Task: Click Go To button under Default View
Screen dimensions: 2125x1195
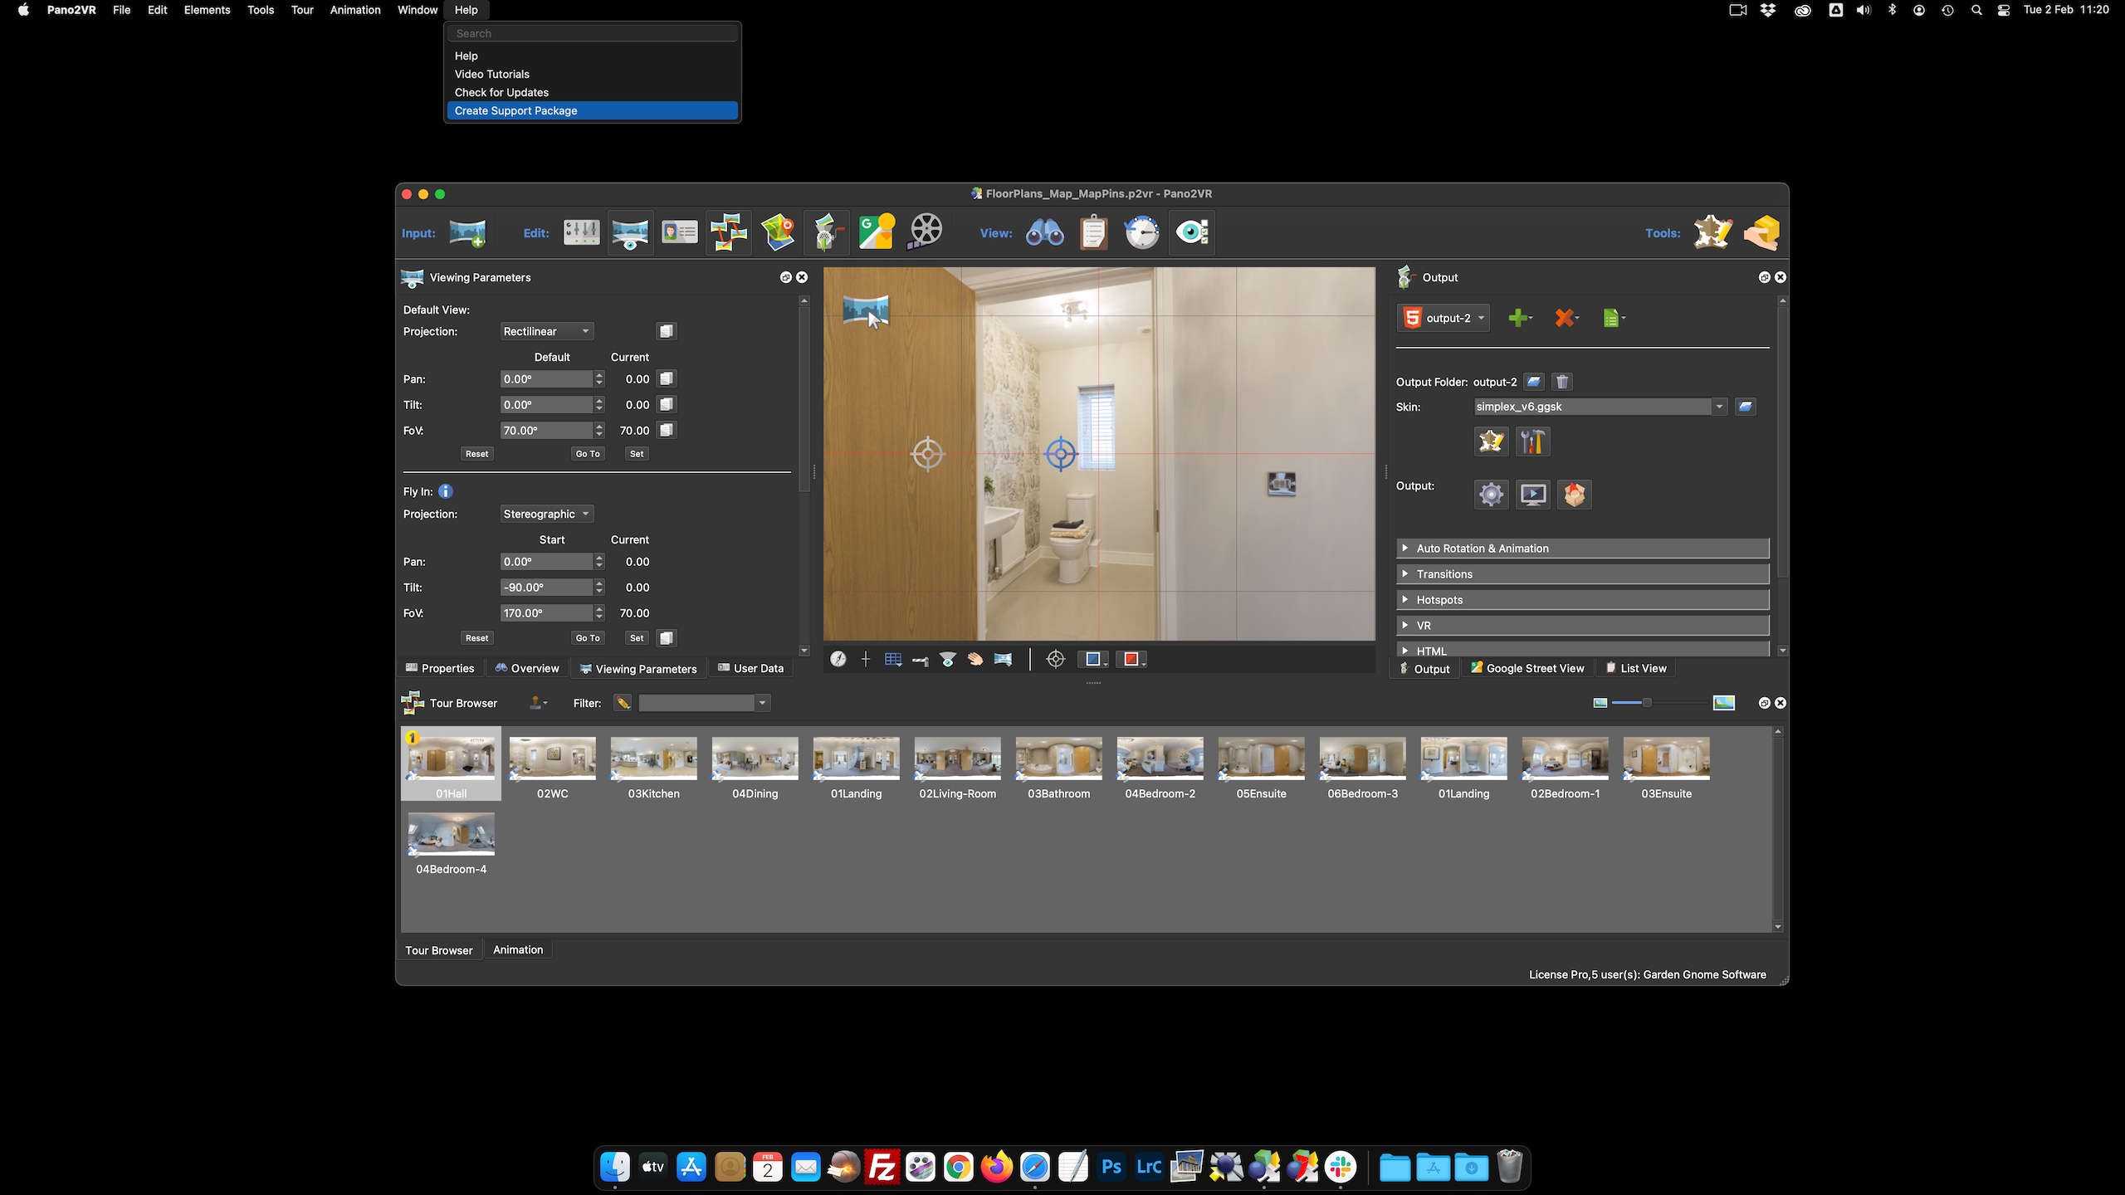Action: pyautogui.click(x=588, y=454)
